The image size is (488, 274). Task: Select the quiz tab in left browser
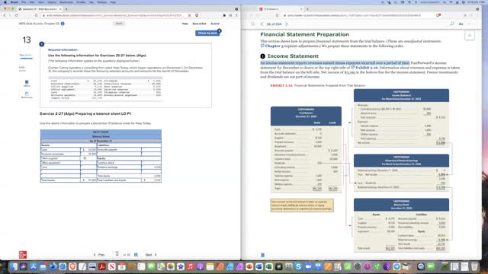[x=40, y=9]
